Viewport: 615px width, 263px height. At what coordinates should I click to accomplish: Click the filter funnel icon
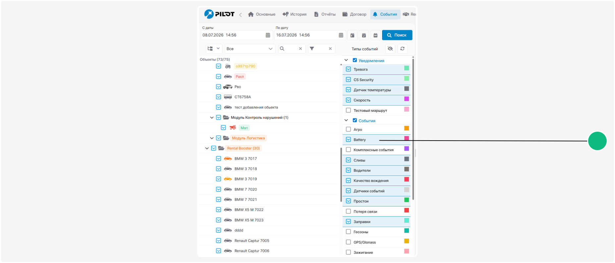[312, 49]
